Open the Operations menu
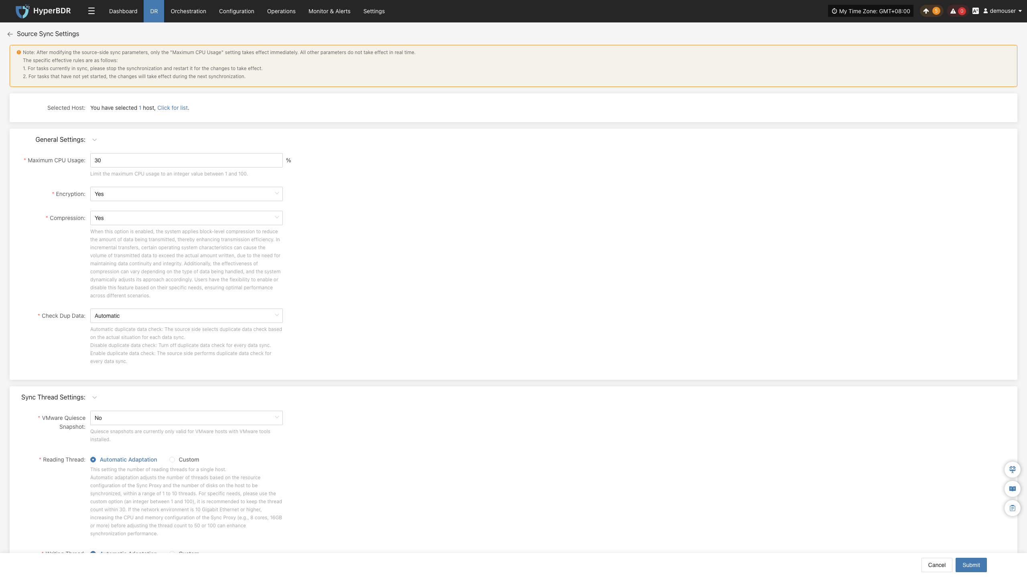The height and width of the screenshot is (577, 1027). pos(281,11)
